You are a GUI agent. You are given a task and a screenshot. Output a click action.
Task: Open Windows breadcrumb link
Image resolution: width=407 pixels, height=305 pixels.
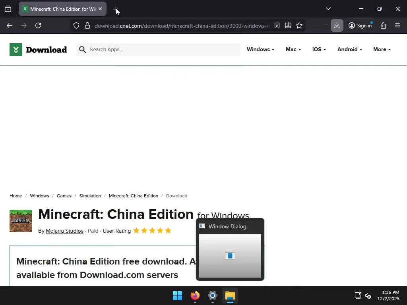[39, 196]
